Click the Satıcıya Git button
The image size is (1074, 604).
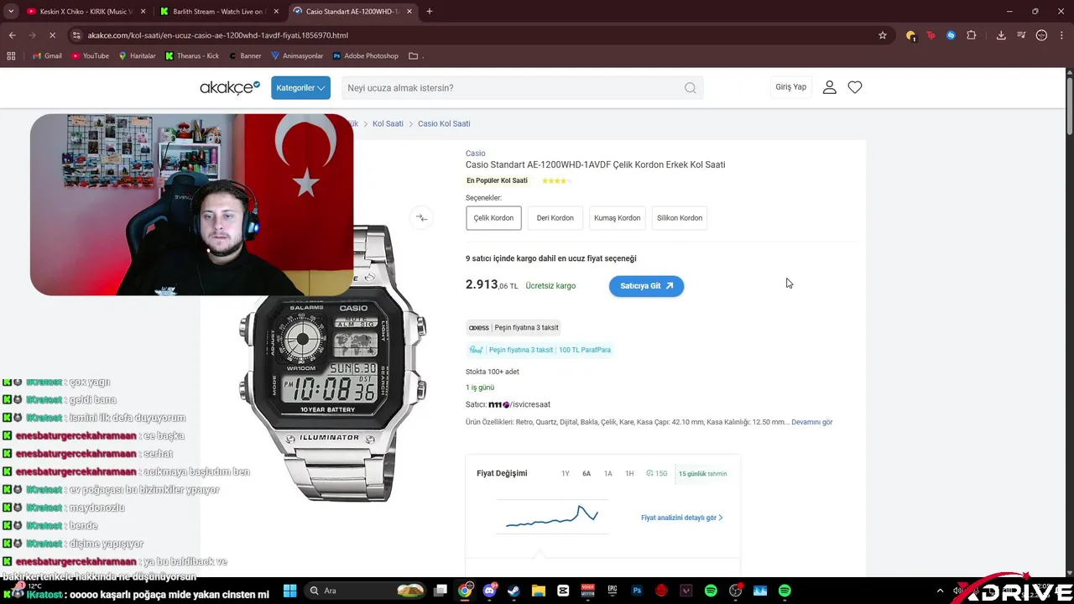point(646,286)
